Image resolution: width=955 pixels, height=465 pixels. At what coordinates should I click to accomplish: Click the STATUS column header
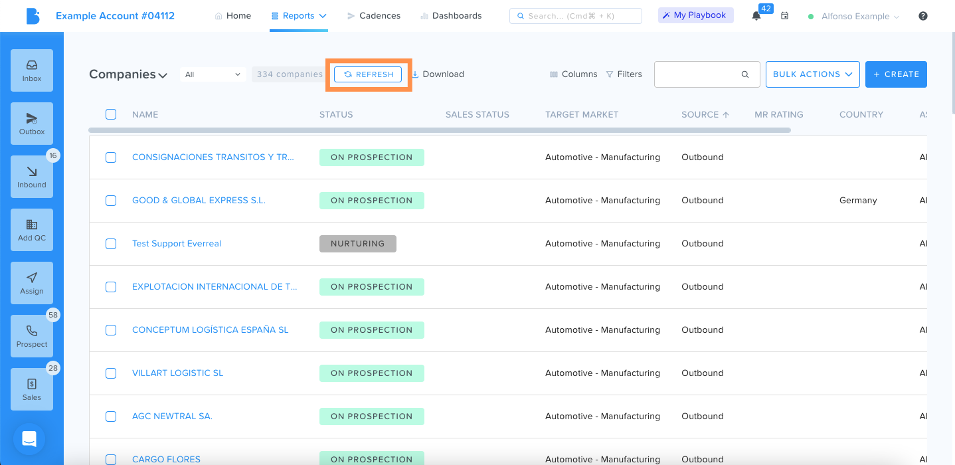pyautogui.click(x=336, y=114)
